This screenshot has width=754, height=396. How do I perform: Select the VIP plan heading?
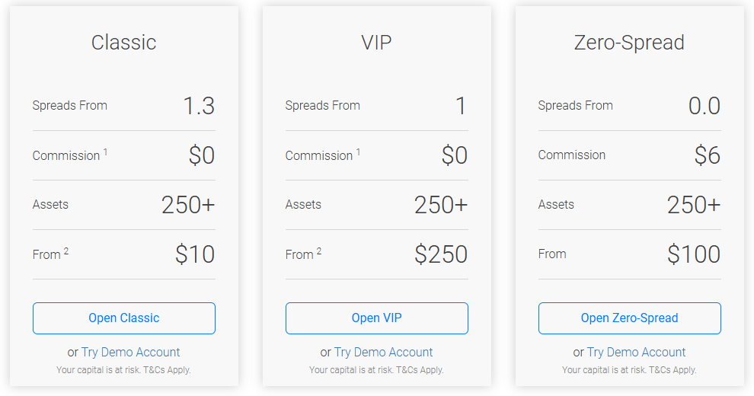click(376, 43)
